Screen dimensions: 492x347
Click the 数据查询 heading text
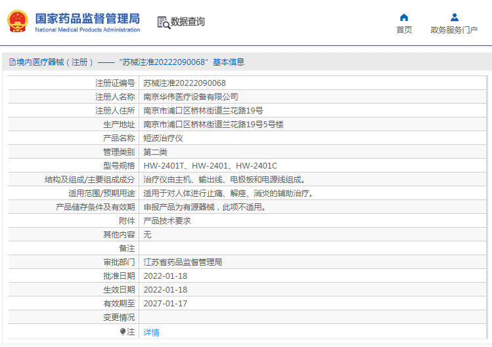tap(188, 22)
